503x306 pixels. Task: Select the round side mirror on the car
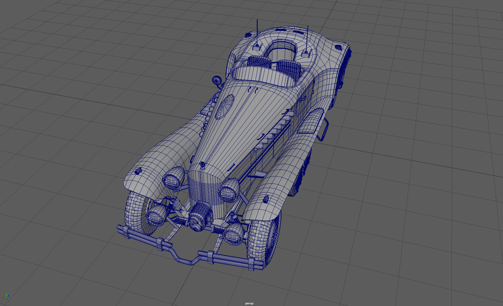tap(216, 80)
